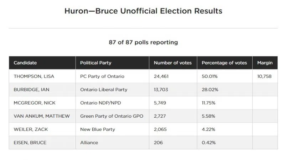The height and width of the screenshot is (160, 285).
Task: Click the 87 of 87 polls reporting text
Action: (143, 42)
